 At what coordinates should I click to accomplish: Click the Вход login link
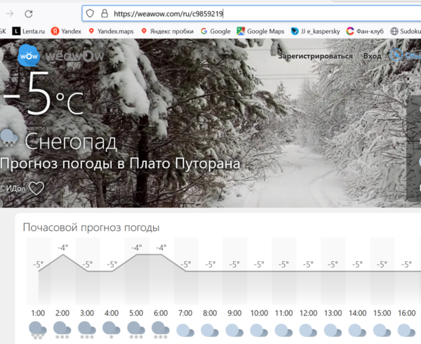click(372, 56)
